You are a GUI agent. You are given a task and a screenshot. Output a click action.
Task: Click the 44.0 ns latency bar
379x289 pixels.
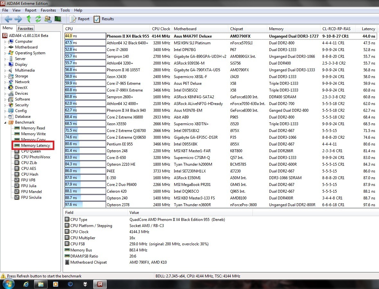[85, 36]
